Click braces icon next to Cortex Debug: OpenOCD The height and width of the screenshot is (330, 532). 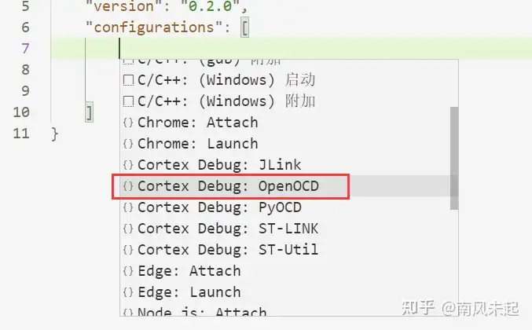(128, 186)
